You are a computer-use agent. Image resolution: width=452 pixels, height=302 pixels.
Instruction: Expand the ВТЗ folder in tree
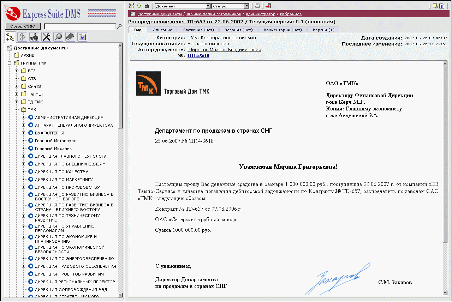point(17,71)
